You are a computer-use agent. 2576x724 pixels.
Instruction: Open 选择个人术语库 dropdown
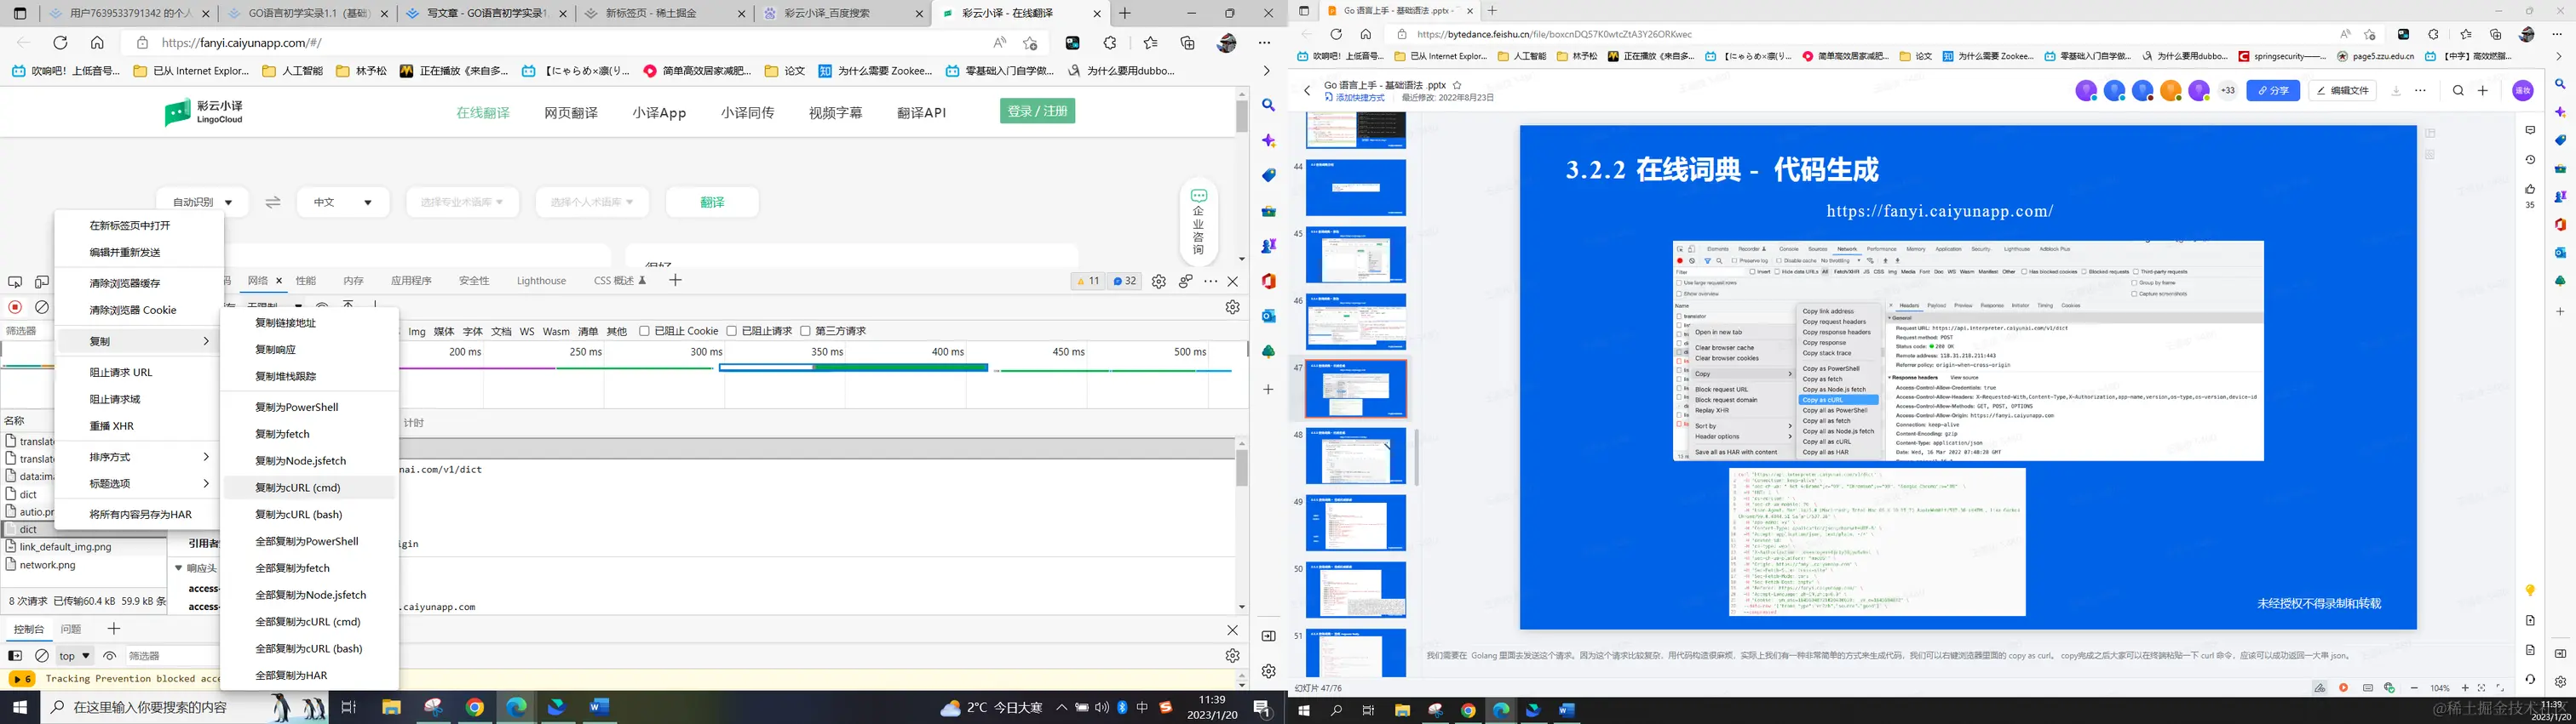coord(591,202)
